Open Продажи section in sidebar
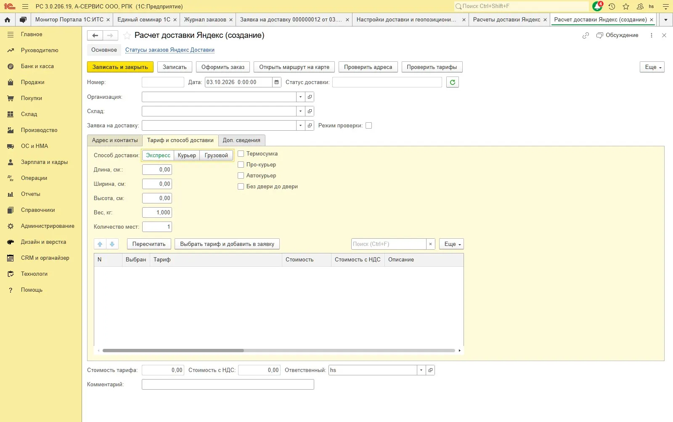The width and height of the screenshot is (673, 422). click(x=33, y=82)
